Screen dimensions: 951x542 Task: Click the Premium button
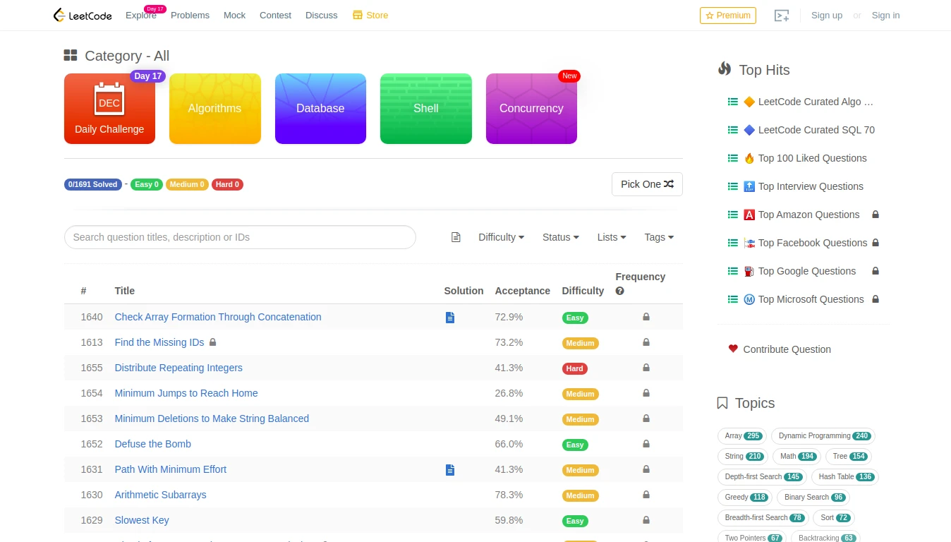[728, 16]
